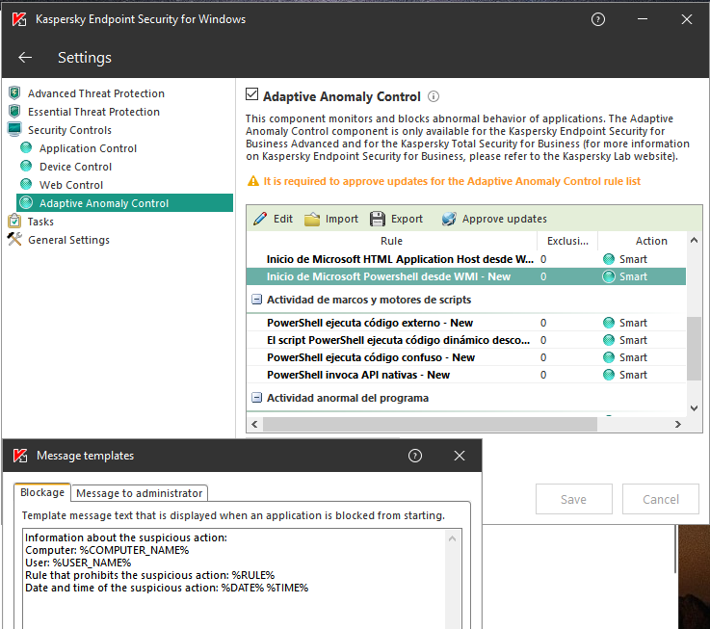Click the Import folder toolbar button
The image size is (710, 629).
click(x=331, y=219)
